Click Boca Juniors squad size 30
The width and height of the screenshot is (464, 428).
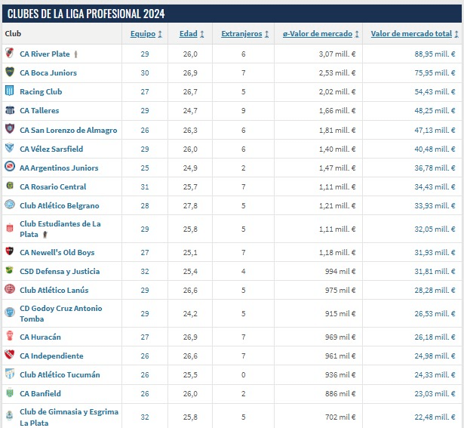[145, 72]
